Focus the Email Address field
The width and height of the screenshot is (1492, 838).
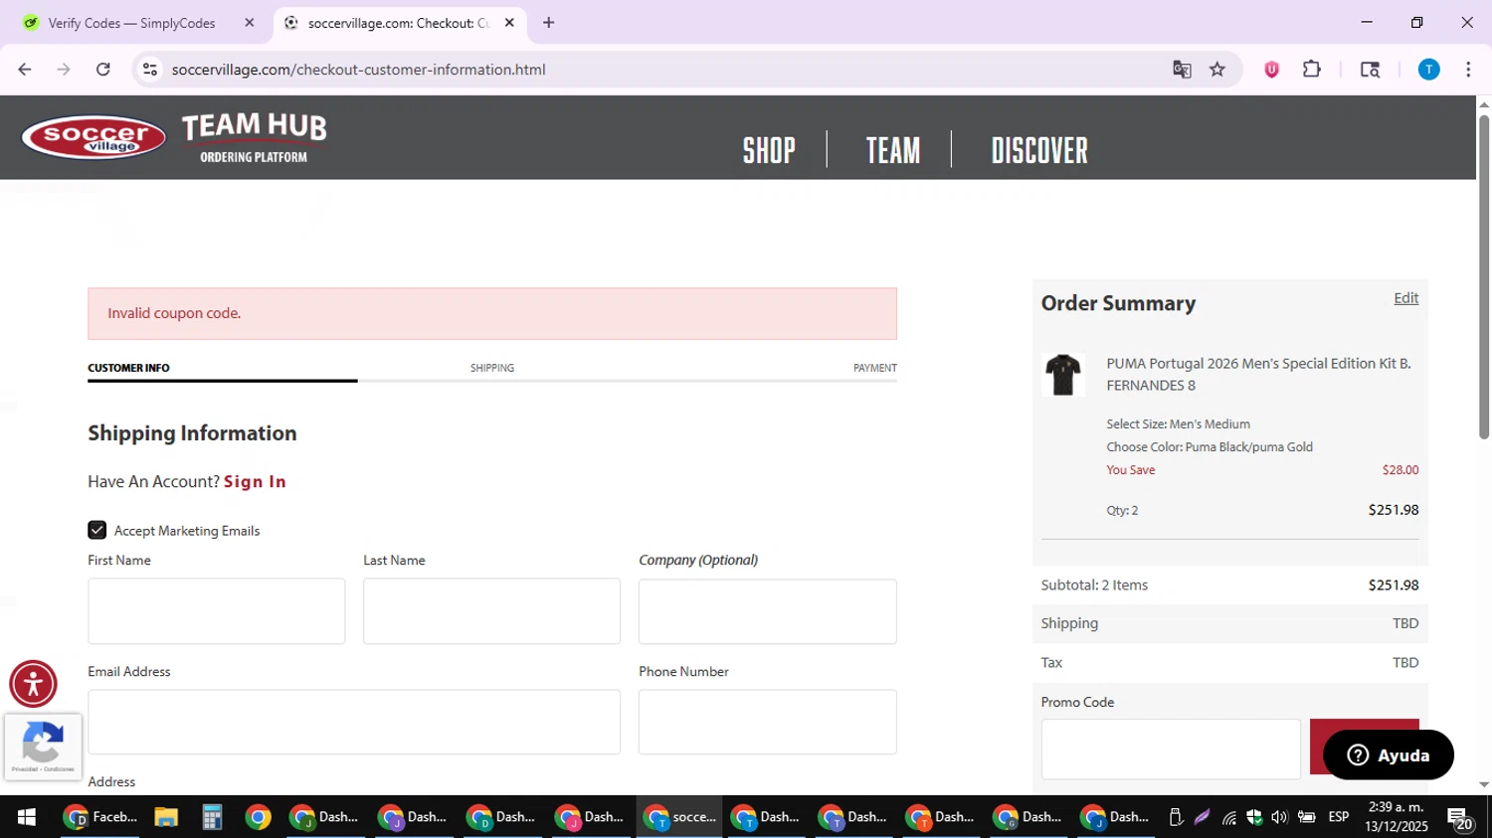point(354,722)
